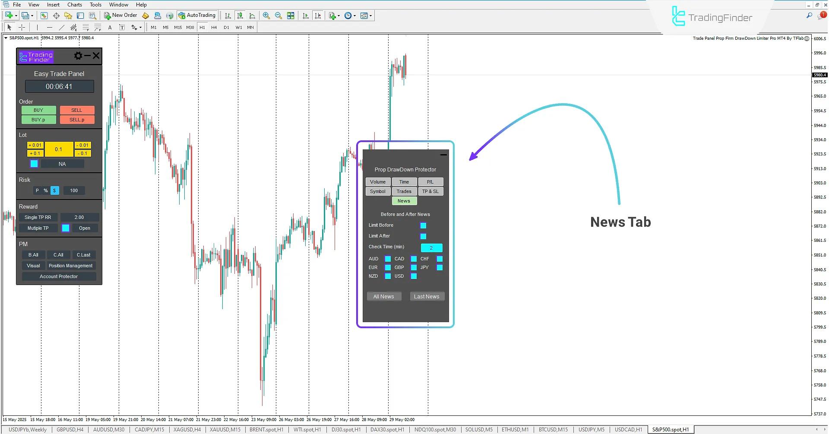Select the draw horizontal line tool
The height and width of the screenshot is (434, 829).
coord(50,27)
